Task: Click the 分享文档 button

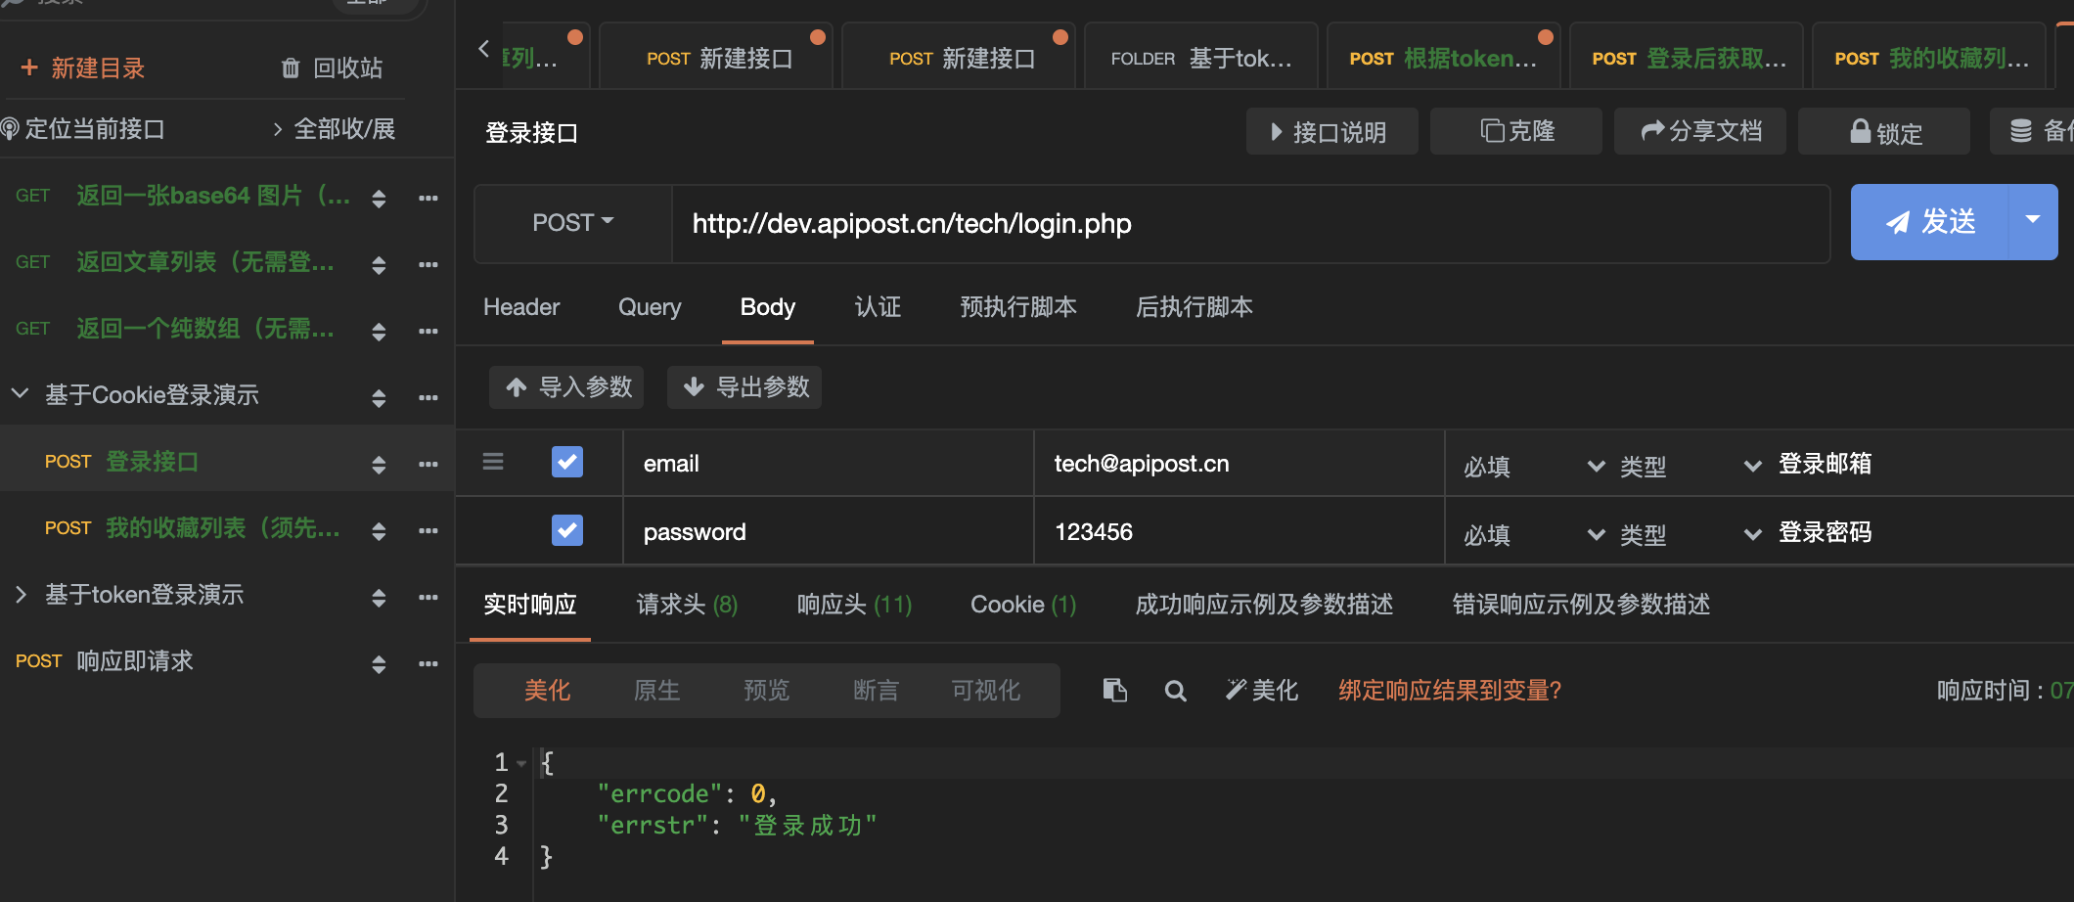Action: tap(1699, 131)
